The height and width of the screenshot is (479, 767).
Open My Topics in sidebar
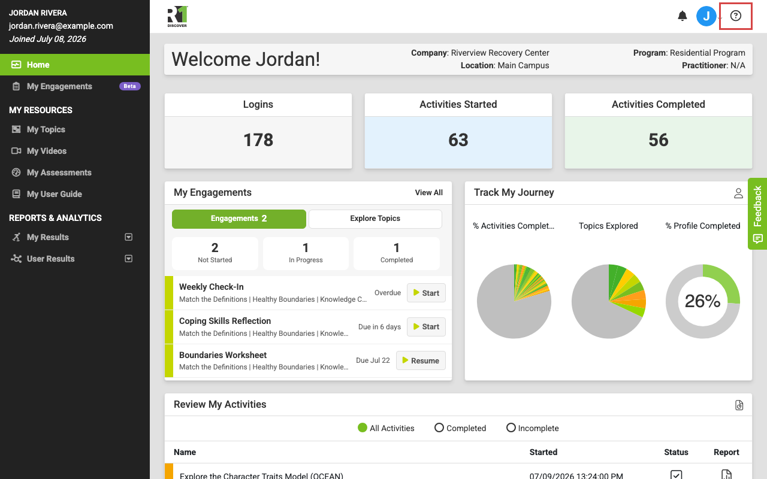[75, 129]
